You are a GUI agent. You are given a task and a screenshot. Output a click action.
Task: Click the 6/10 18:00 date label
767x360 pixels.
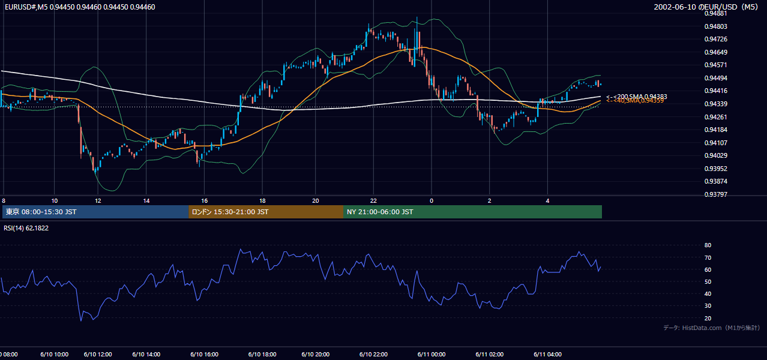coord(262,355)
